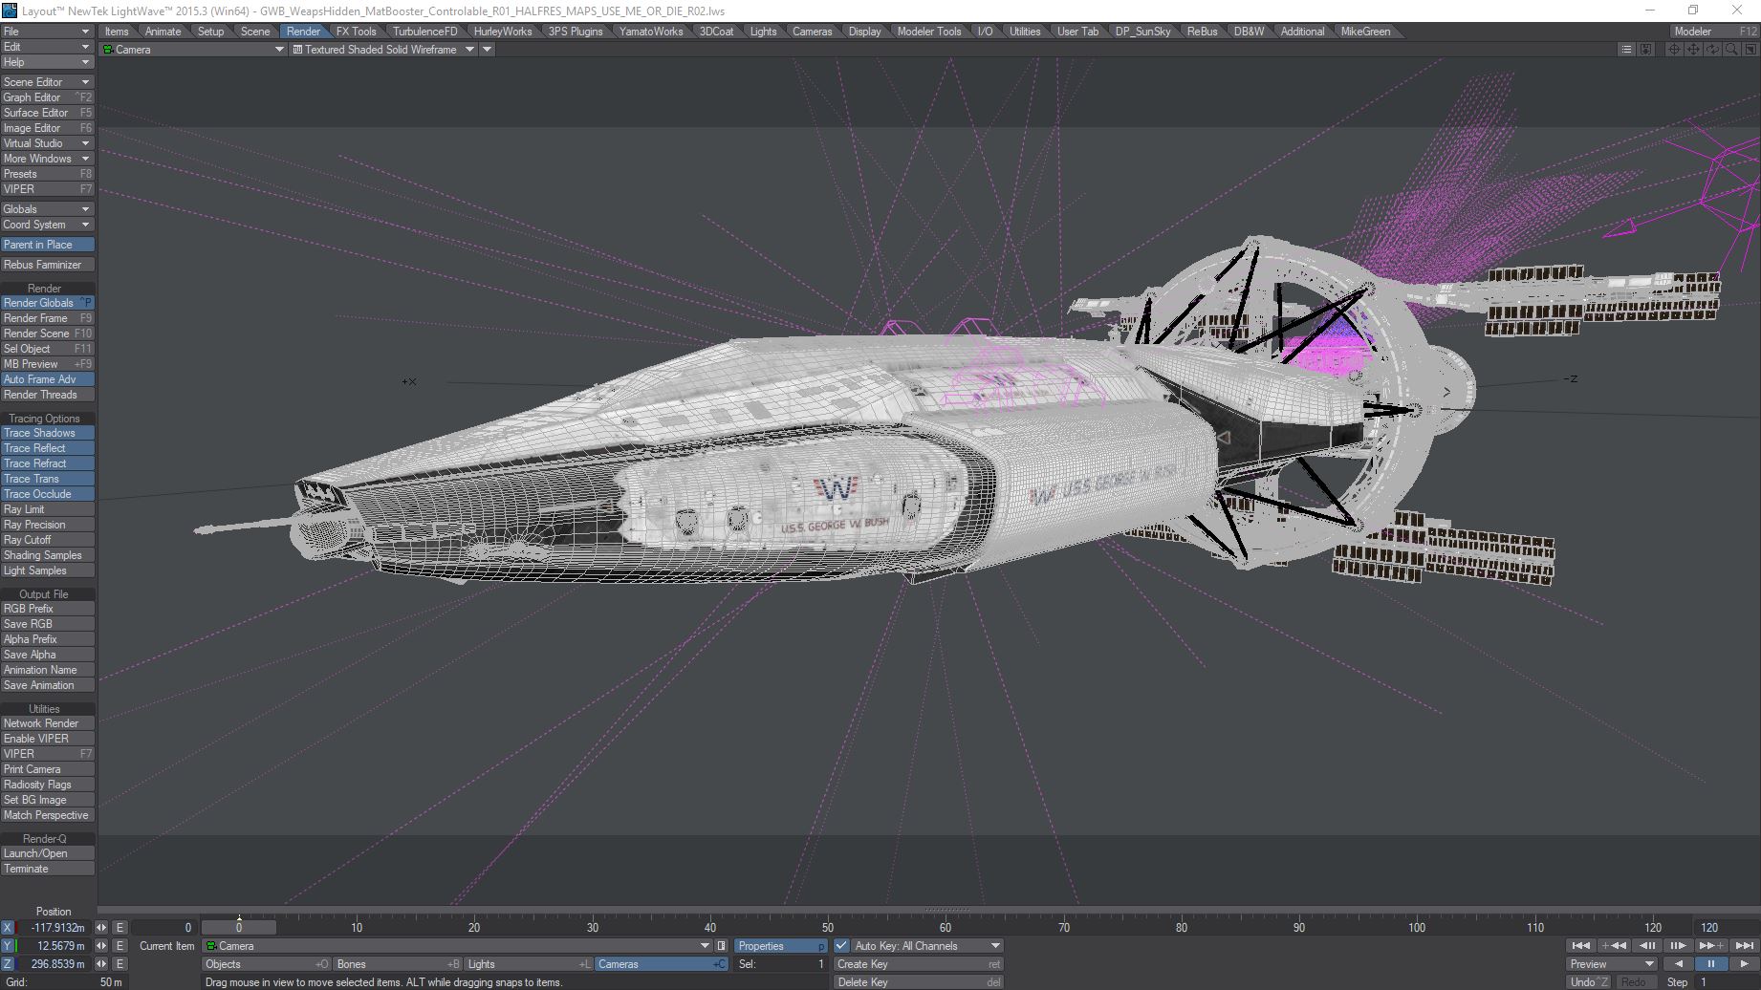Maximize viewport with the corner toggle icon
Screen dimensions: 1761x990
click(1750, 50)
